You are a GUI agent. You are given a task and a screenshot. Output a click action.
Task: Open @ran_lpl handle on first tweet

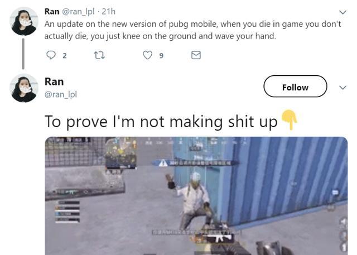[x=78, y=12]
